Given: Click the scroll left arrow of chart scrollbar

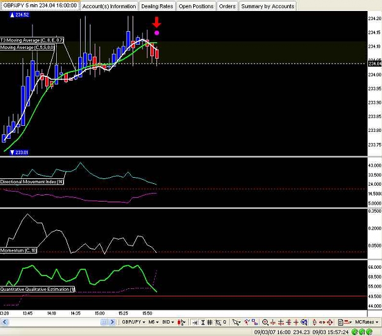Looking at the screenshot, I should point(5,322).
